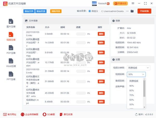Select the 视频压缩 video compression section
156x118 pixels.
click(x=11, y=36)
